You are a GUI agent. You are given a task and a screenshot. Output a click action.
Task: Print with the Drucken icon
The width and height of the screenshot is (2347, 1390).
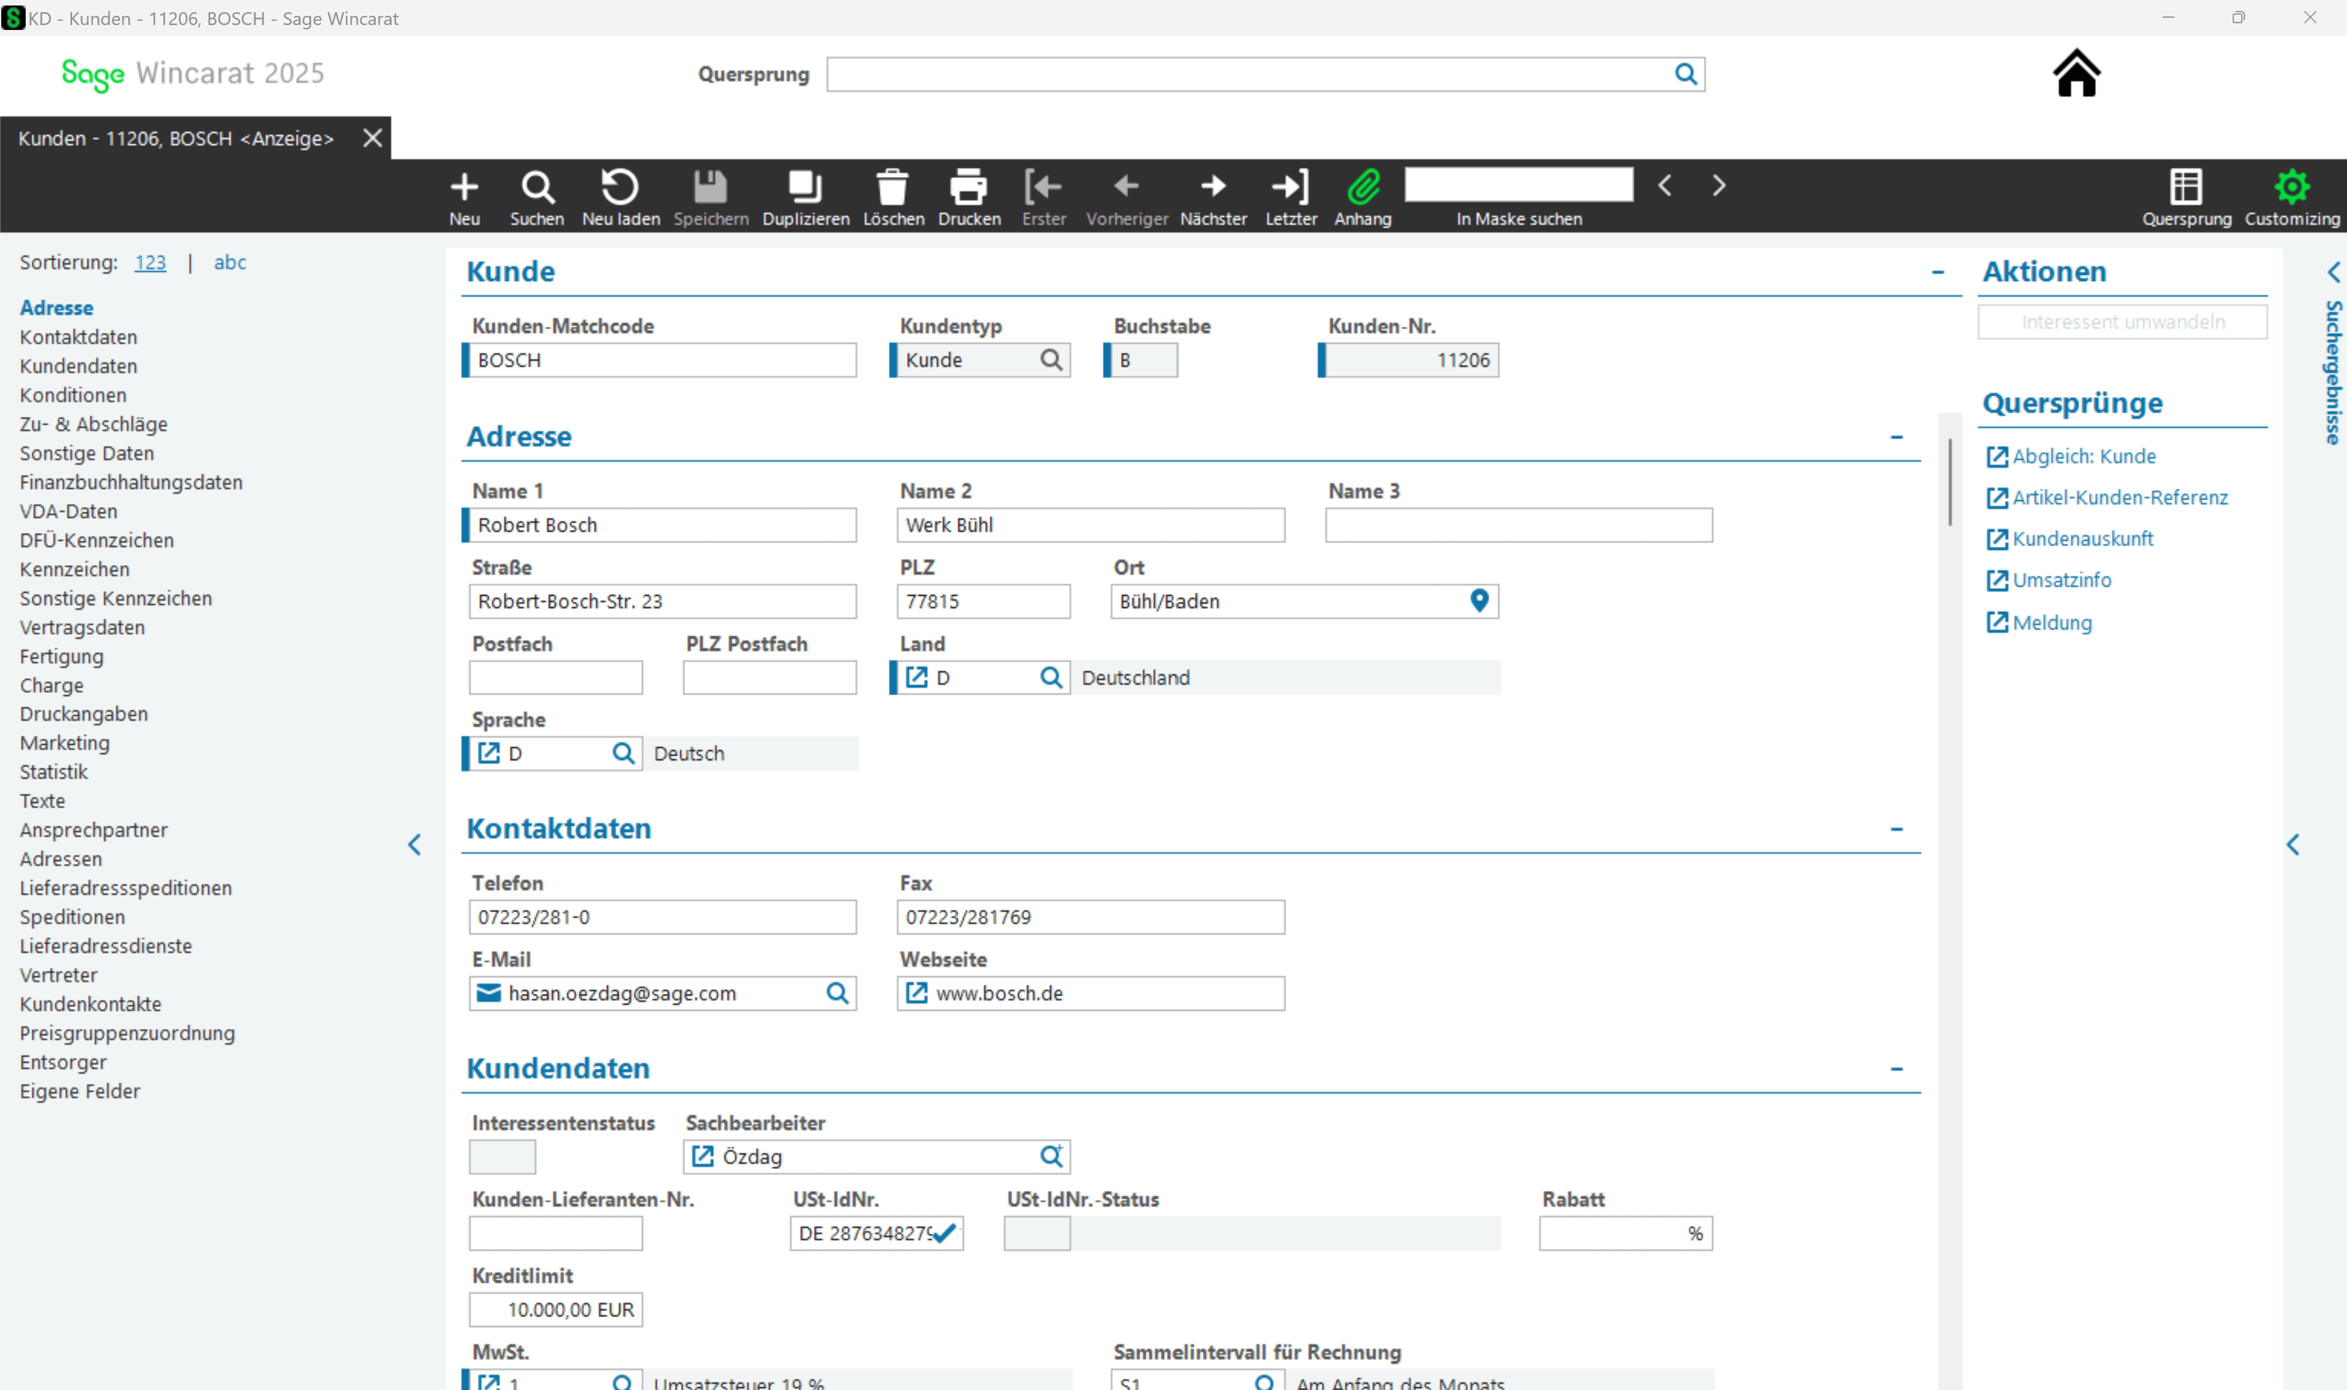969,188
